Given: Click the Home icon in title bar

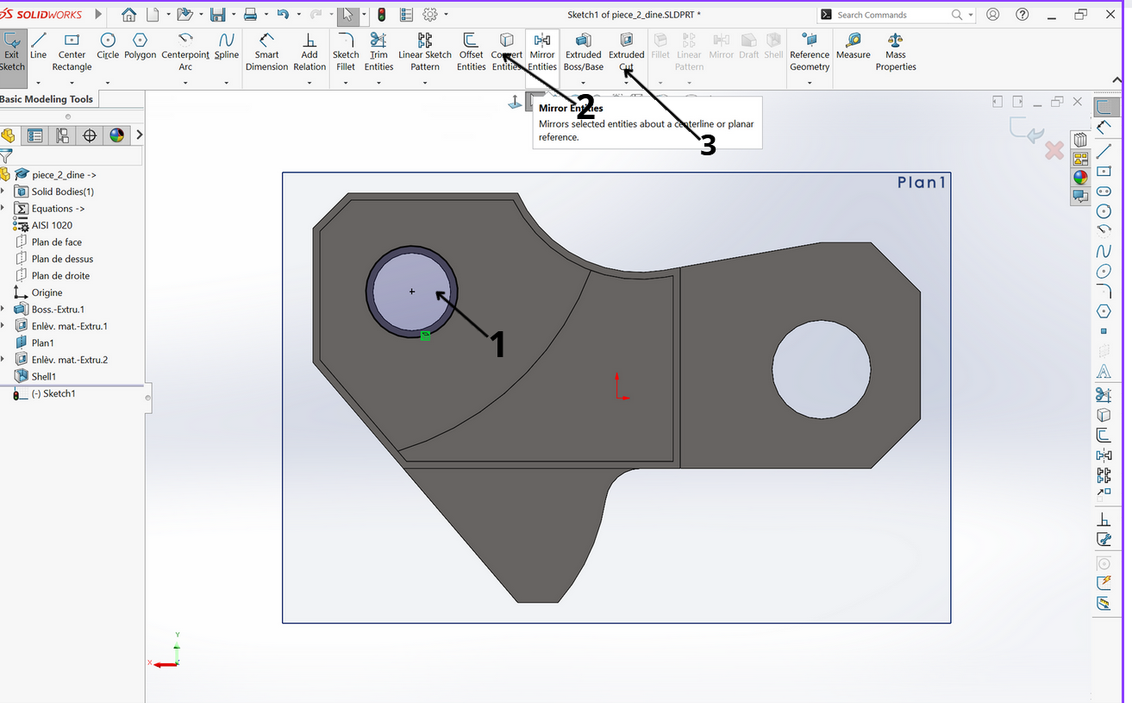Looking at the screenshot, I should click(x=128, y=15).
